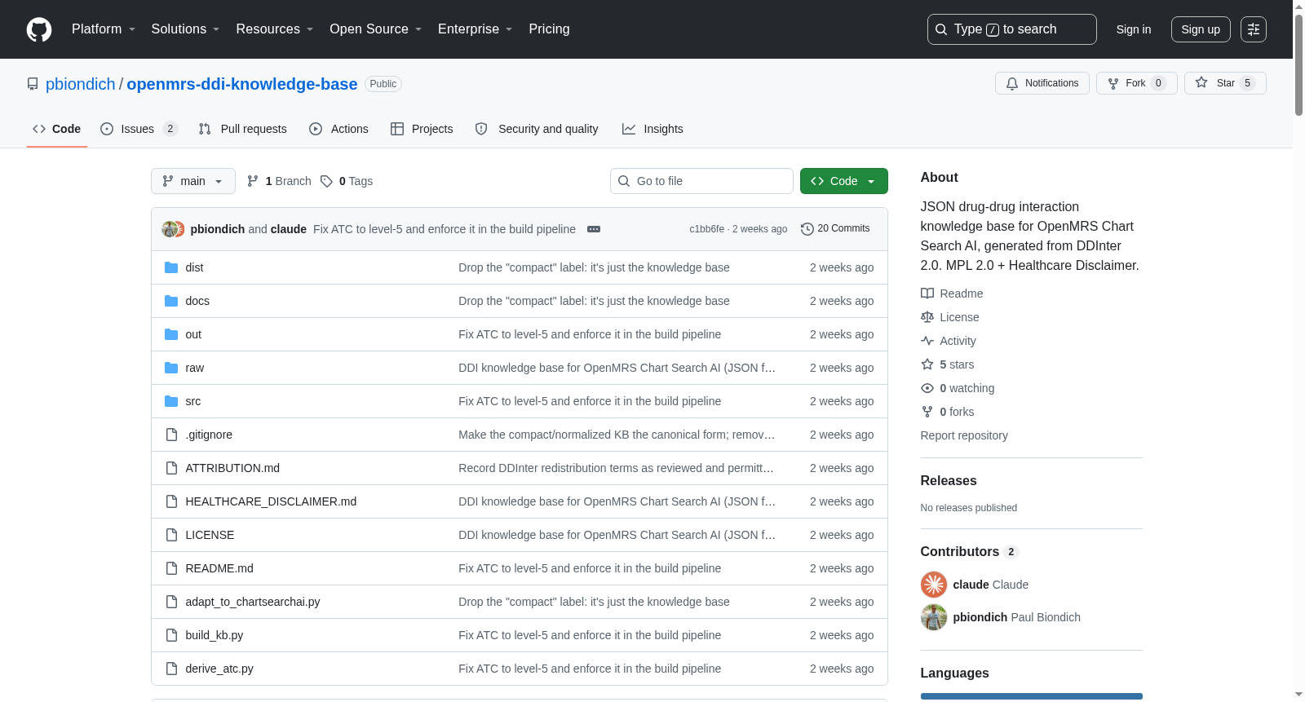Click the fork icon next to 0 forks
Viewport: 1305px width, 702px height.
coord(927,412)
